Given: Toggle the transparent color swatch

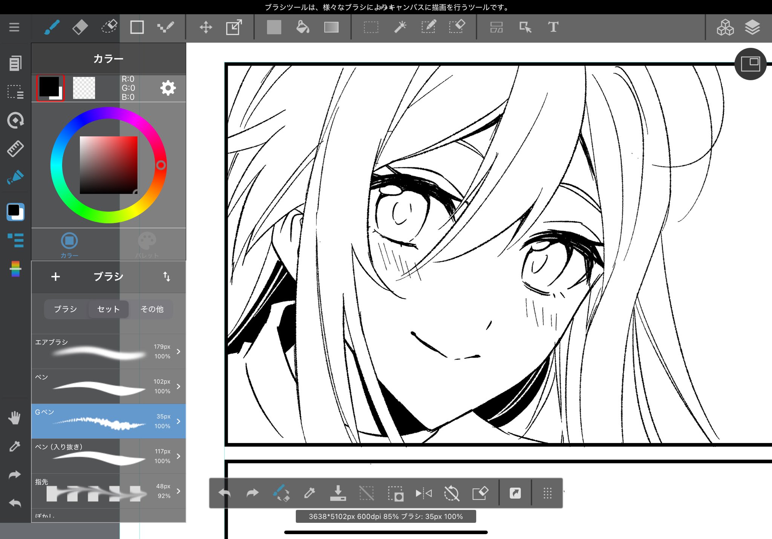Looking at the screenshot, I should pyautogui.click(x=84, y=88).
